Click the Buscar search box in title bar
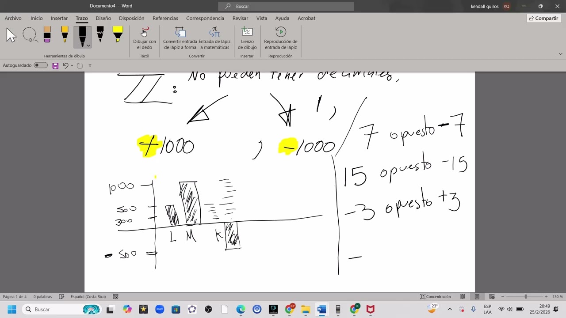The image size is (566, 318). [x=286, y=6]
